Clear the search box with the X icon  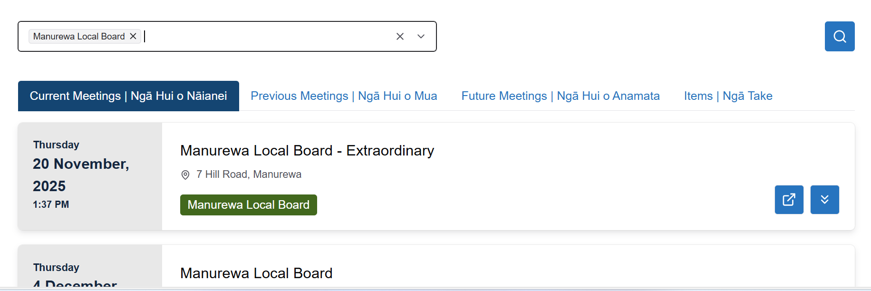[x=400, y=36]
